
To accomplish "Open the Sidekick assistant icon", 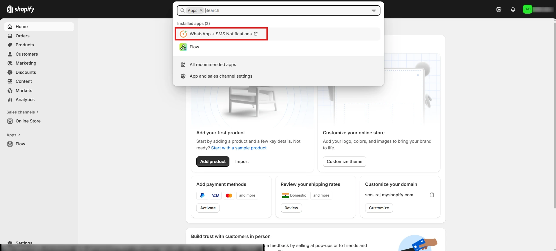I will click(x=499, y=9).
